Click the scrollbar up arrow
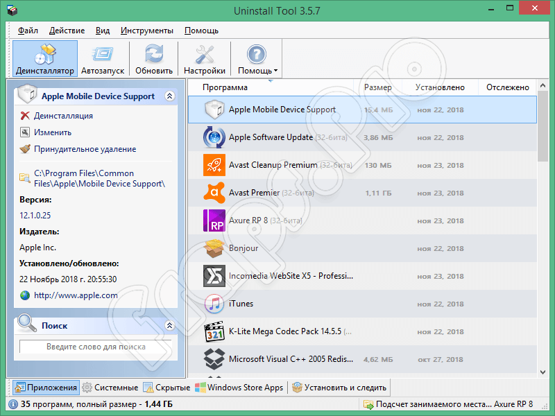 tap(543, 85)
